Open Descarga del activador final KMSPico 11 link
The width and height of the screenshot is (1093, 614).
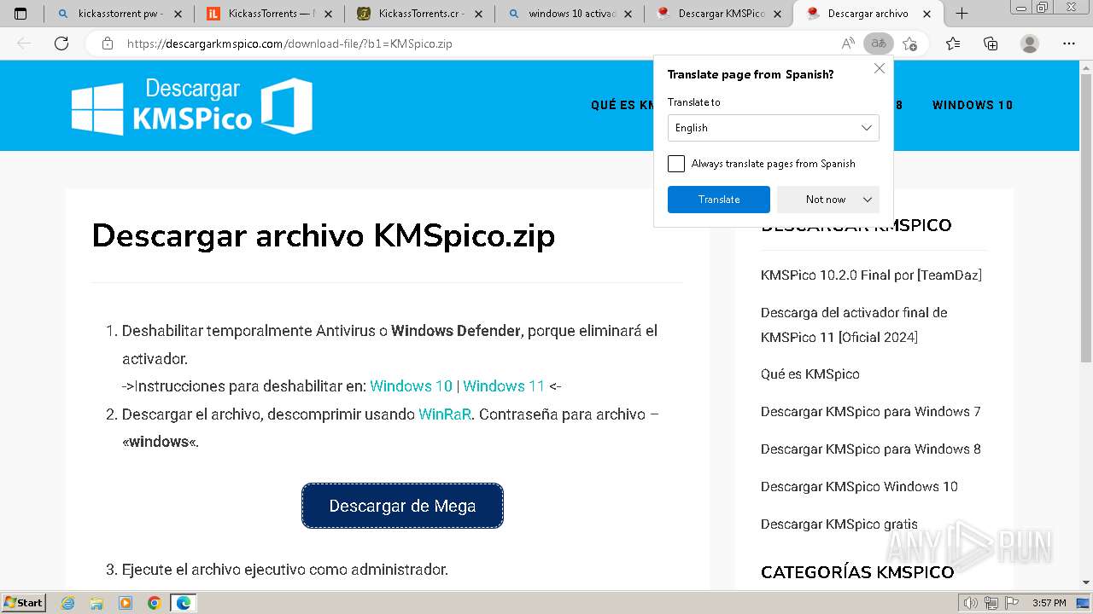click(x=854, y=325)
